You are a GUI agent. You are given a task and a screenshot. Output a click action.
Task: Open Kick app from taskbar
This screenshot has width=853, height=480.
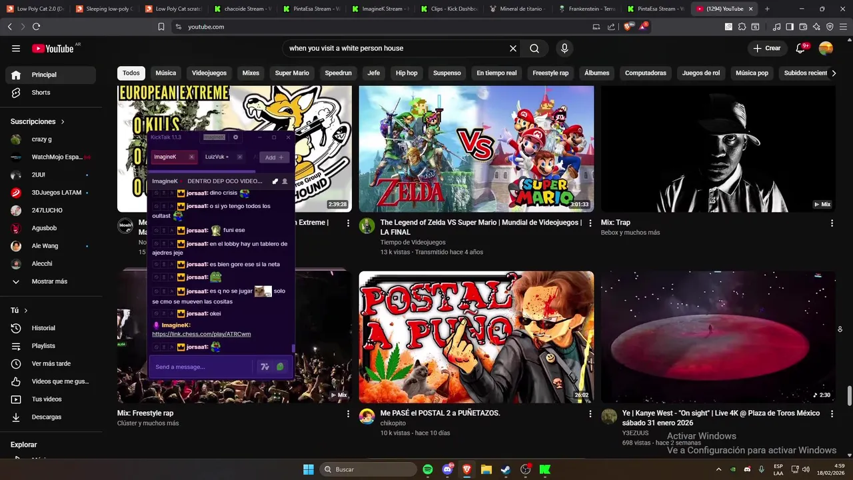click(545, 469)
